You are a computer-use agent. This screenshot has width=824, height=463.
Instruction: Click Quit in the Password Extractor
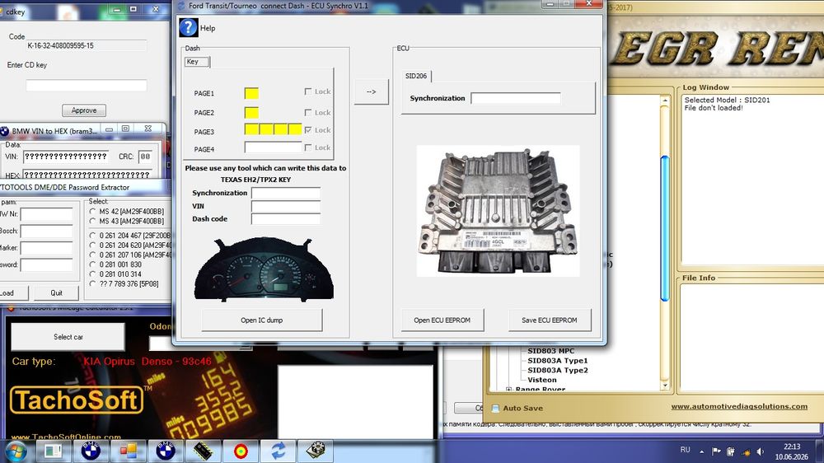coord(56,293)
